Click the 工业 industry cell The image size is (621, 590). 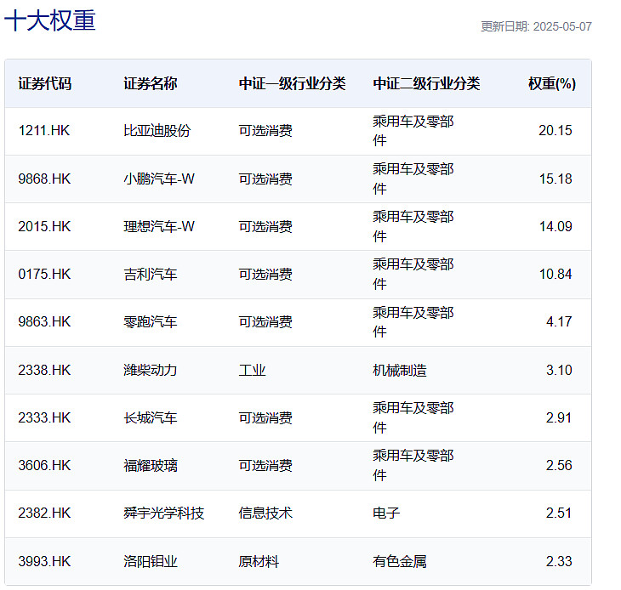252,370
